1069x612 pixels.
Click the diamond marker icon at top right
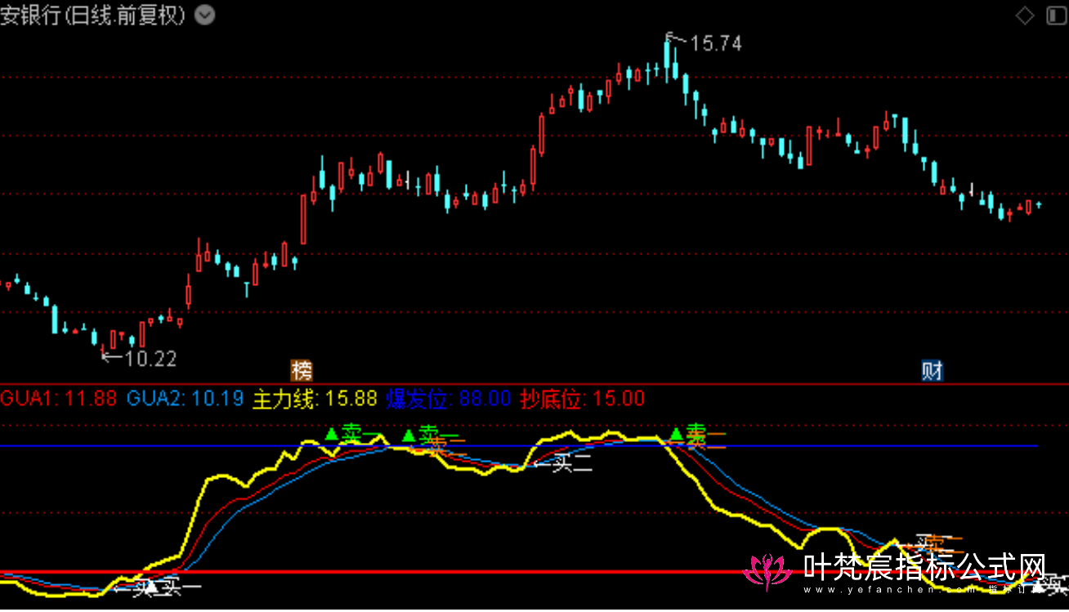(1024, 15)
